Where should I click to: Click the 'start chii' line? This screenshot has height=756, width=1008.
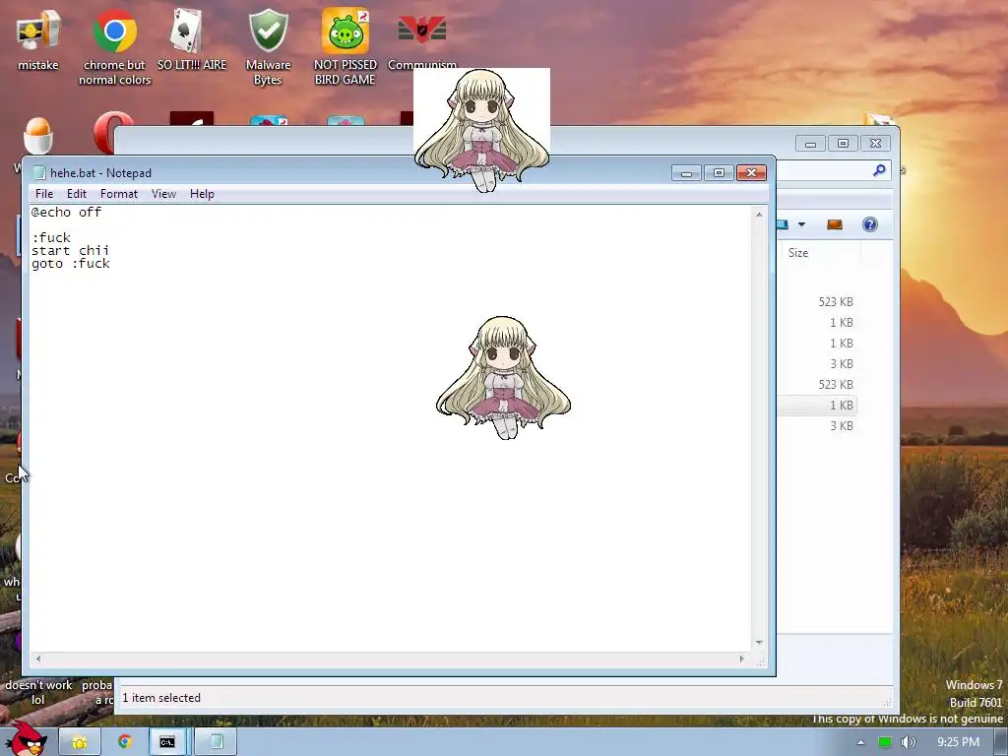coord(70,251)
